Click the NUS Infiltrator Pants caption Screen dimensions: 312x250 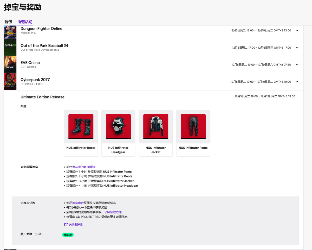coord(193,148)
